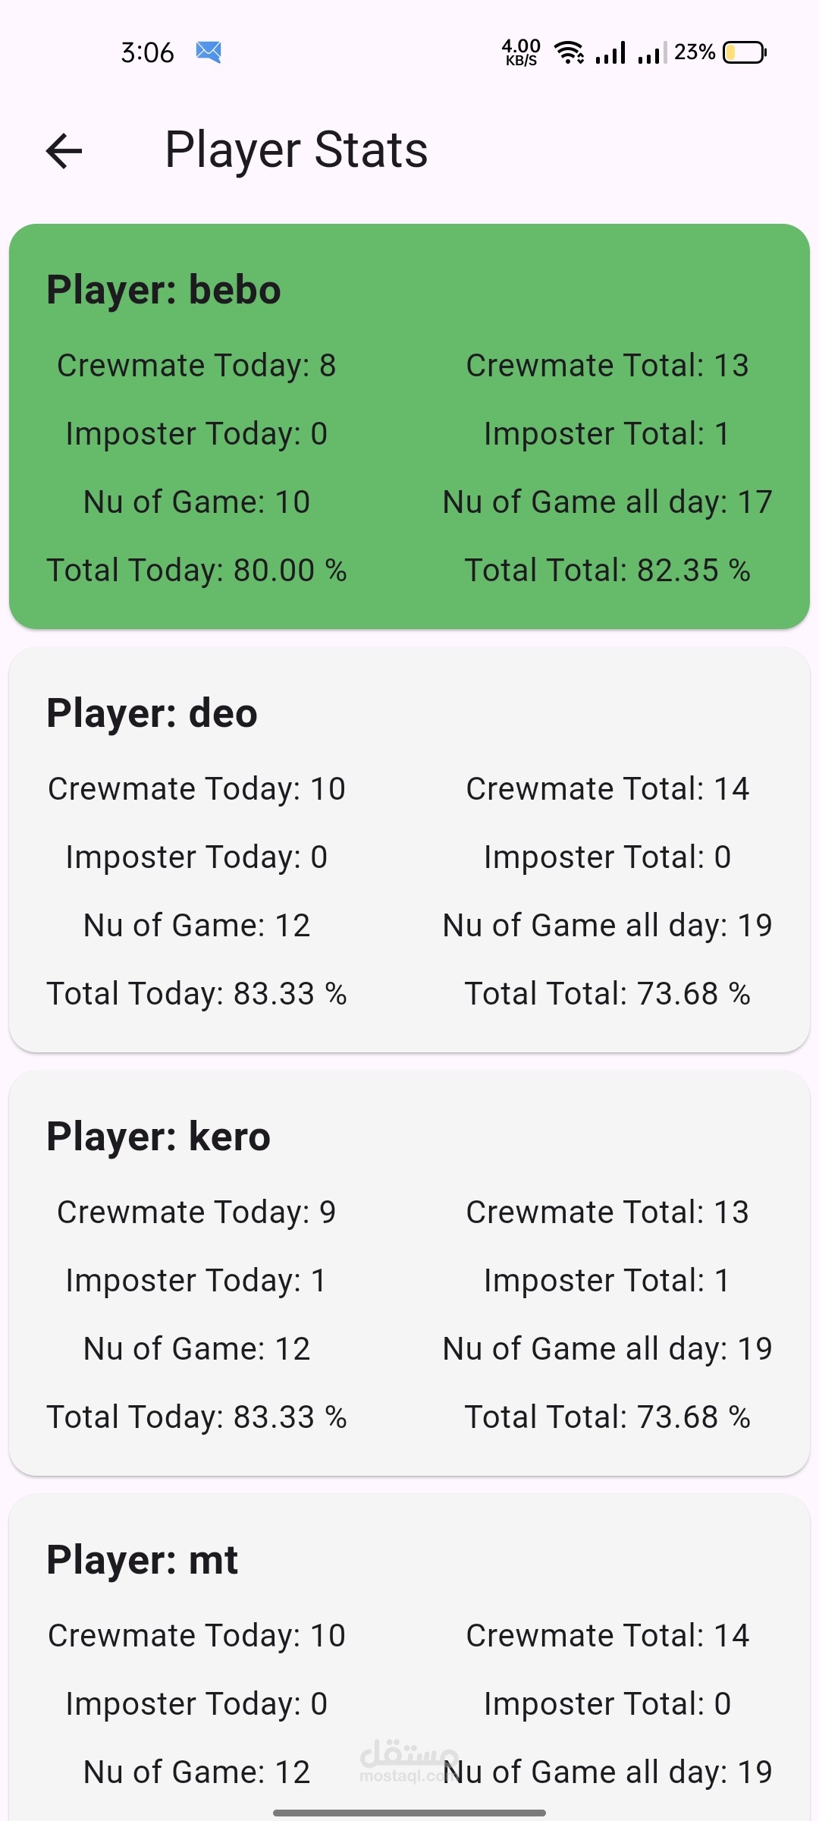Screen dimensions: 819x1821
Task: Select the Player: kero heading
Action: click(x=158, y=1137)
